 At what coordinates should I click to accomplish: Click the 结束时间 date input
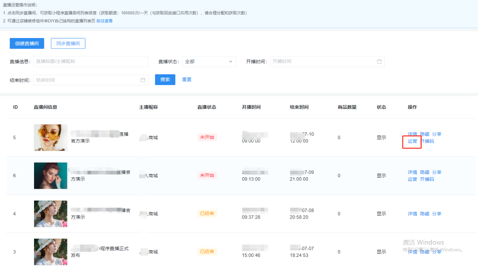pos(86,80)
